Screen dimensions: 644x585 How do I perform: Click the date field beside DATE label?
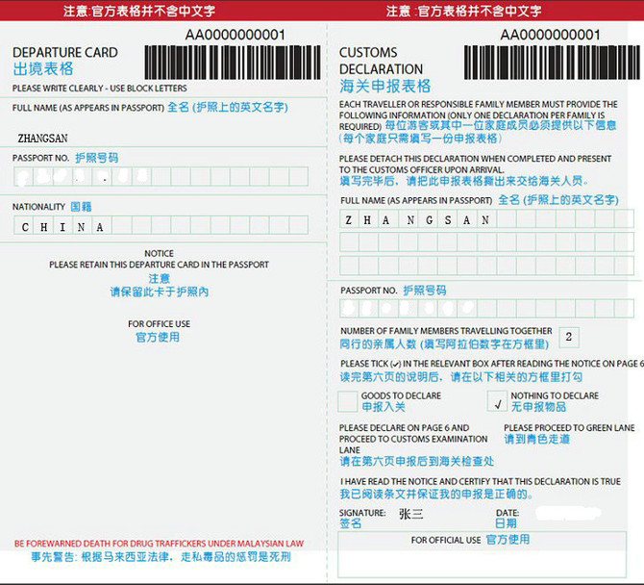pyautogui.click(x=568, y=514)
